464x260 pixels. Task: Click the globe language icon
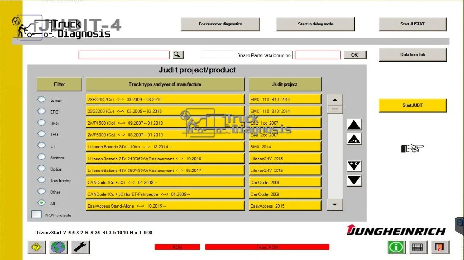coord(58,247)
